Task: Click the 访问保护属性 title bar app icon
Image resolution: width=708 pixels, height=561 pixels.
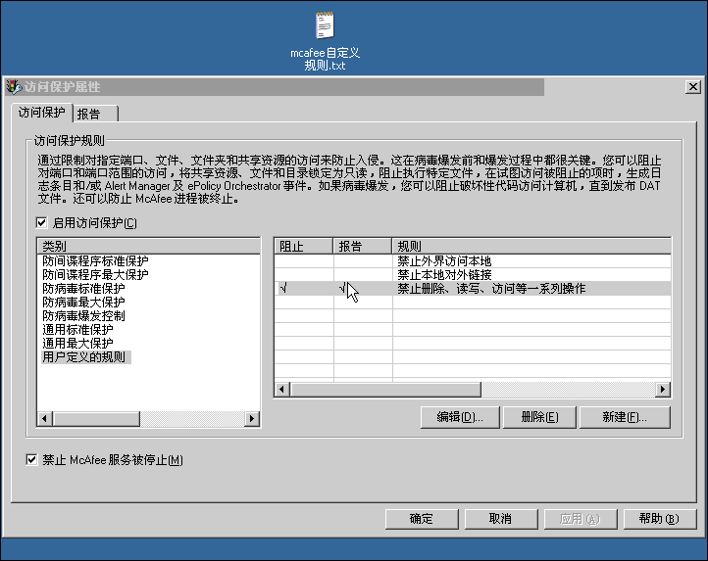Action: click(x=14, y=86)
